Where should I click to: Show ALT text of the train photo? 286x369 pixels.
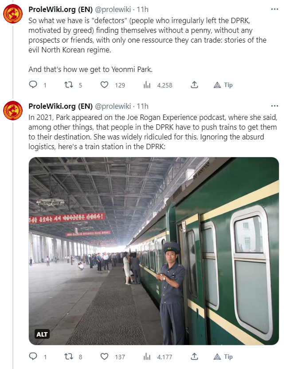click(43, 334)
